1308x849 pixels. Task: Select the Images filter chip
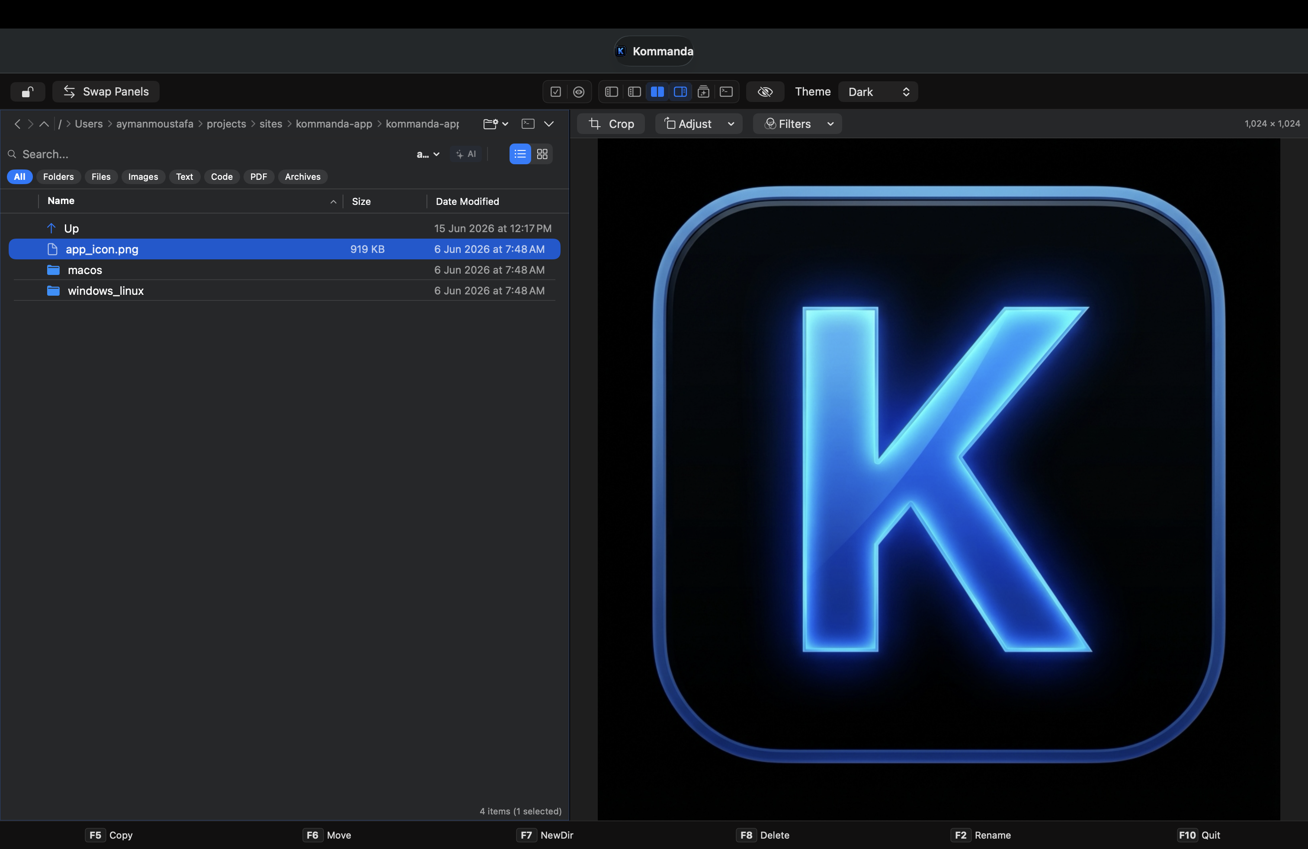click(x=144, y=177)
